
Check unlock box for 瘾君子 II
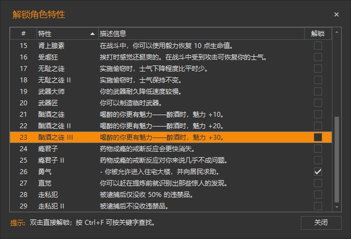pos(318,160)
